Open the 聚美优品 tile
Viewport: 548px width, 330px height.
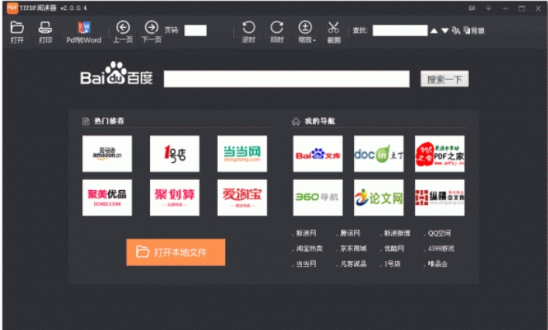click(x=107, y=198)
